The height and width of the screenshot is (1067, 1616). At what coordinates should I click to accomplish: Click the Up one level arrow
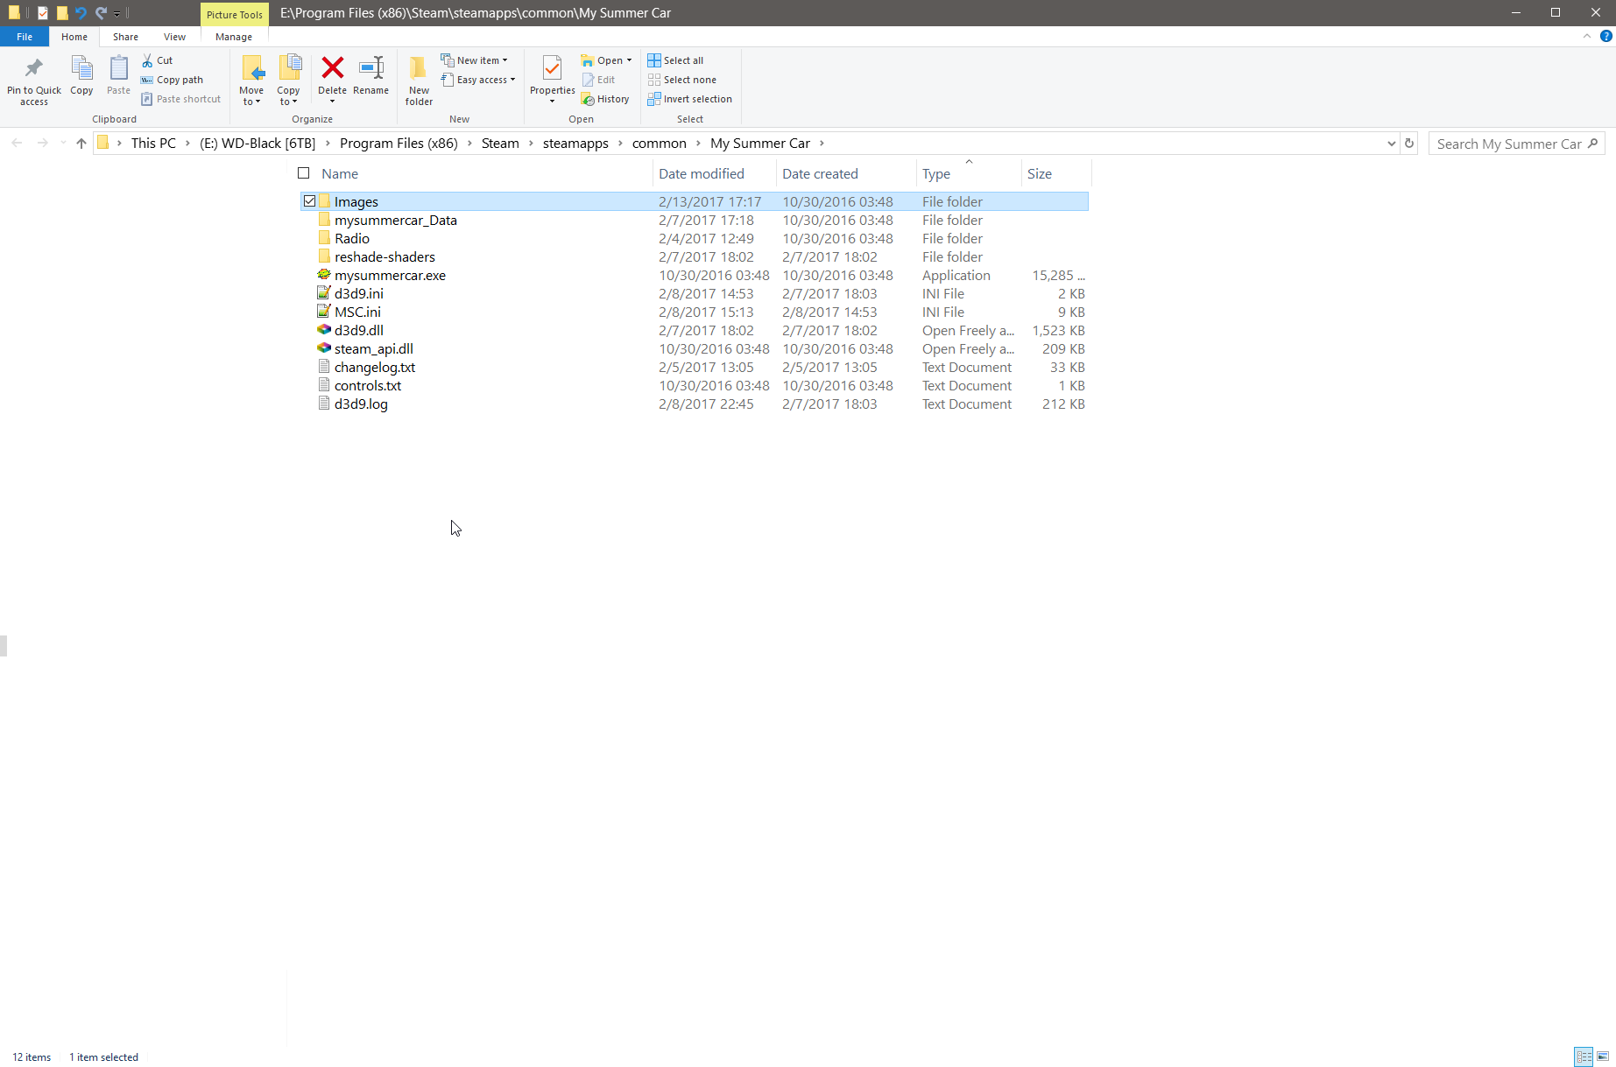point(81,144)
